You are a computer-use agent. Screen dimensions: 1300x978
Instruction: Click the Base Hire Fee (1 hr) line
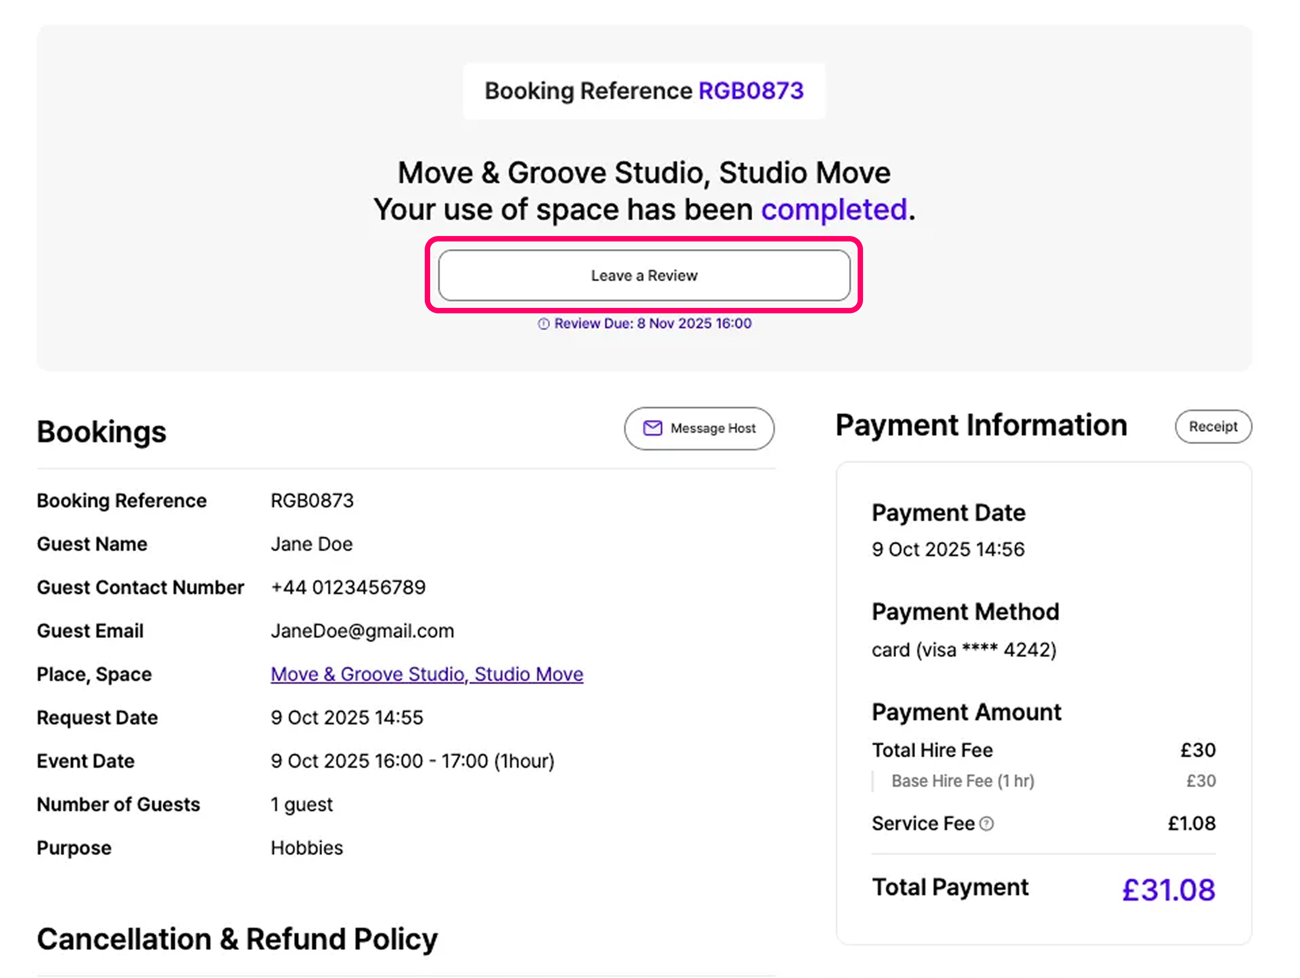(963, 781)
